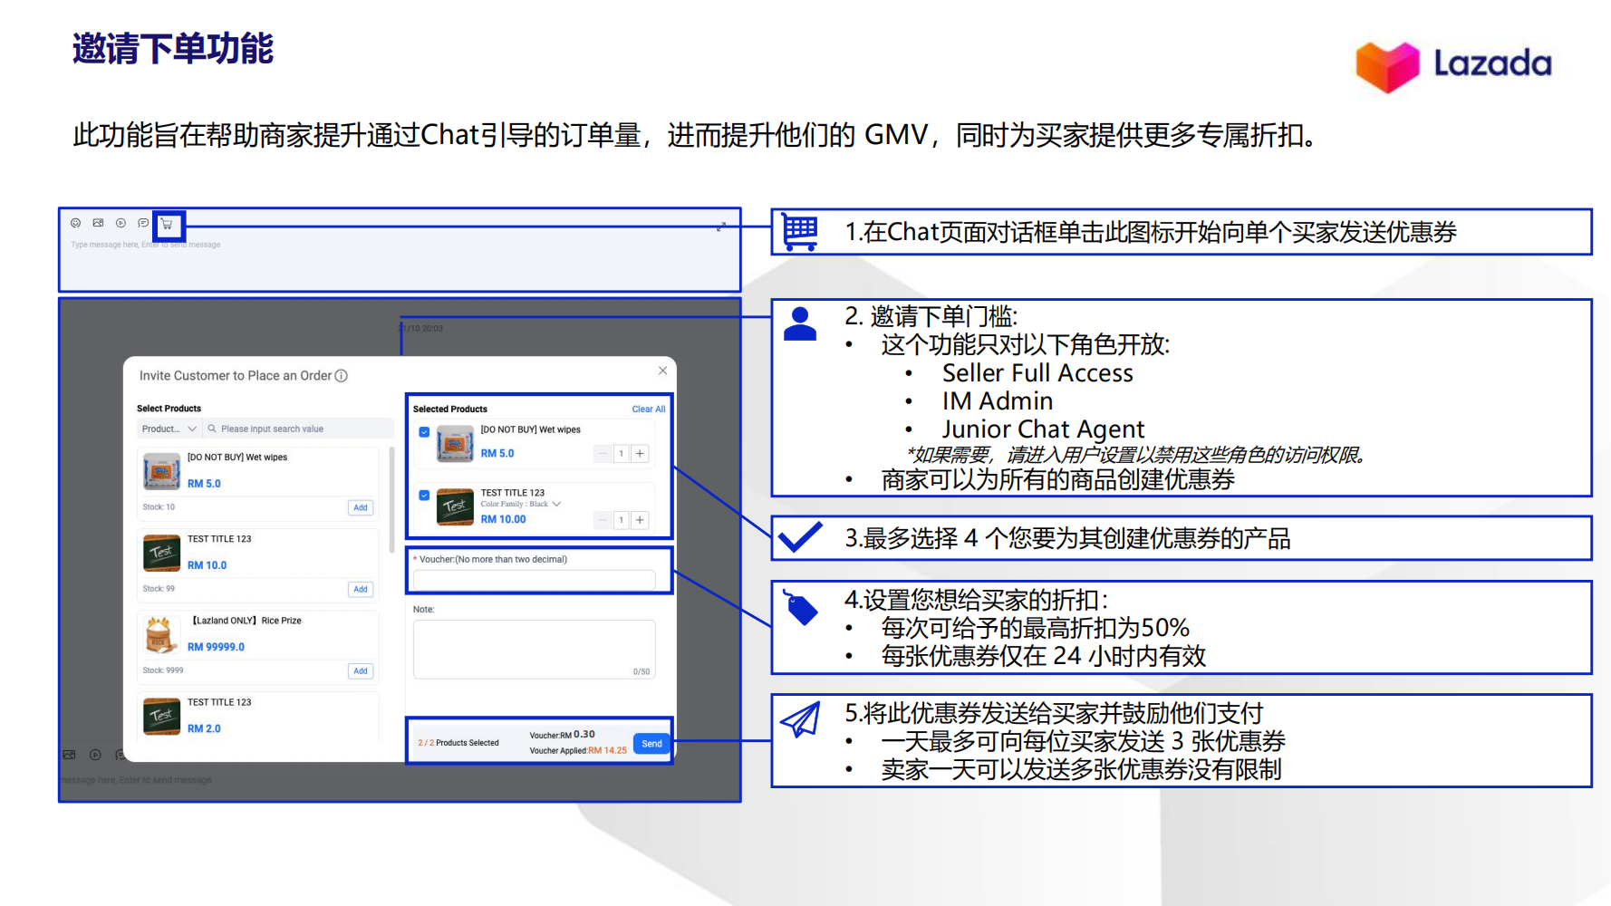The height and width of the screenshot is (906, 1611).
Task: Open the Product search-type dropdown
Action: [169, 429]
